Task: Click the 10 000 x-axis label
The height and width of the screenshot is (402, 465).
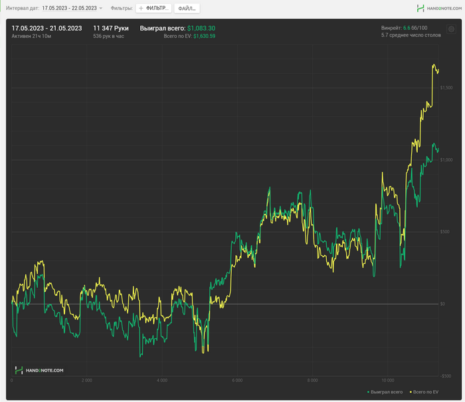Action: (x=387, y=380)
